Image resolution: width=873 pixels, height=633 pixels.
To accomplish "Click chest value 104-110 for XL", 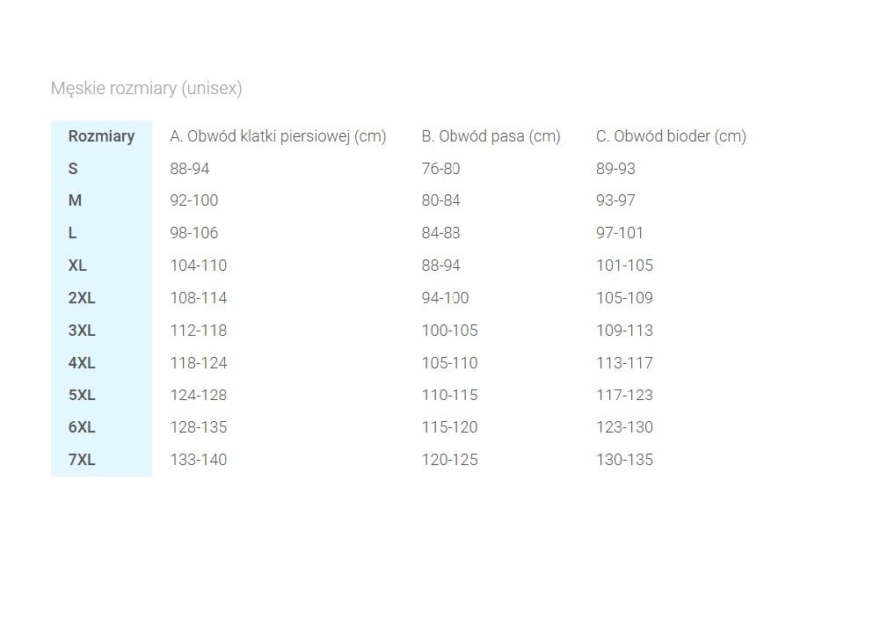I will [198, 265].
